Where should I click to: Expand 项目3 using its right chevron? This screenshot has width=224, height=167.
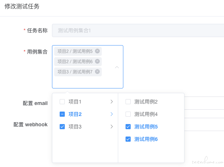112,127
